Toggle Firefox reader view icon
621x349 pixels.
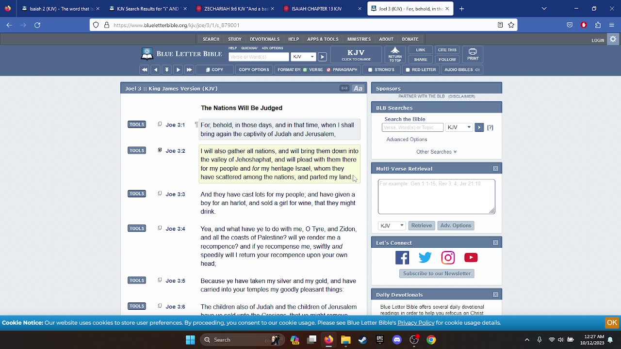click(500, 25)
